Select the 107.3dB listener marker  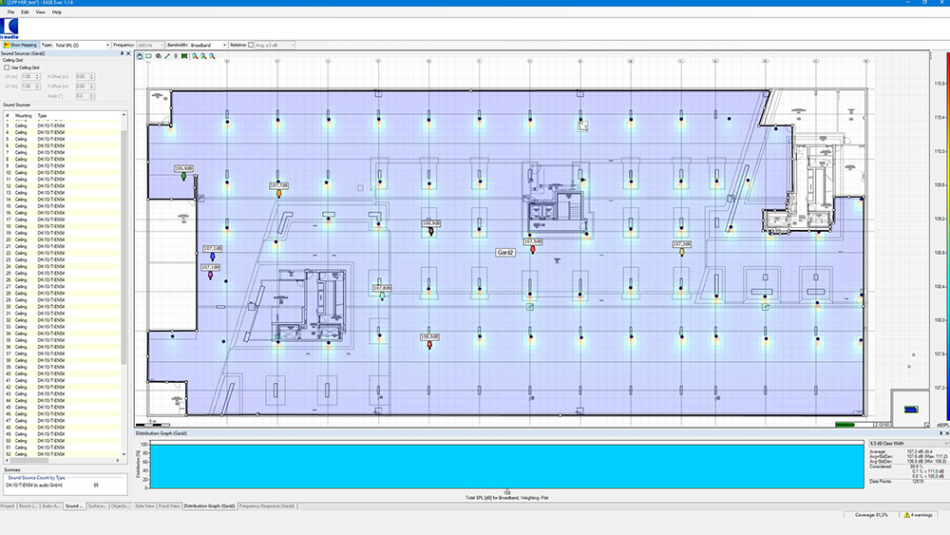pos(681,248)
